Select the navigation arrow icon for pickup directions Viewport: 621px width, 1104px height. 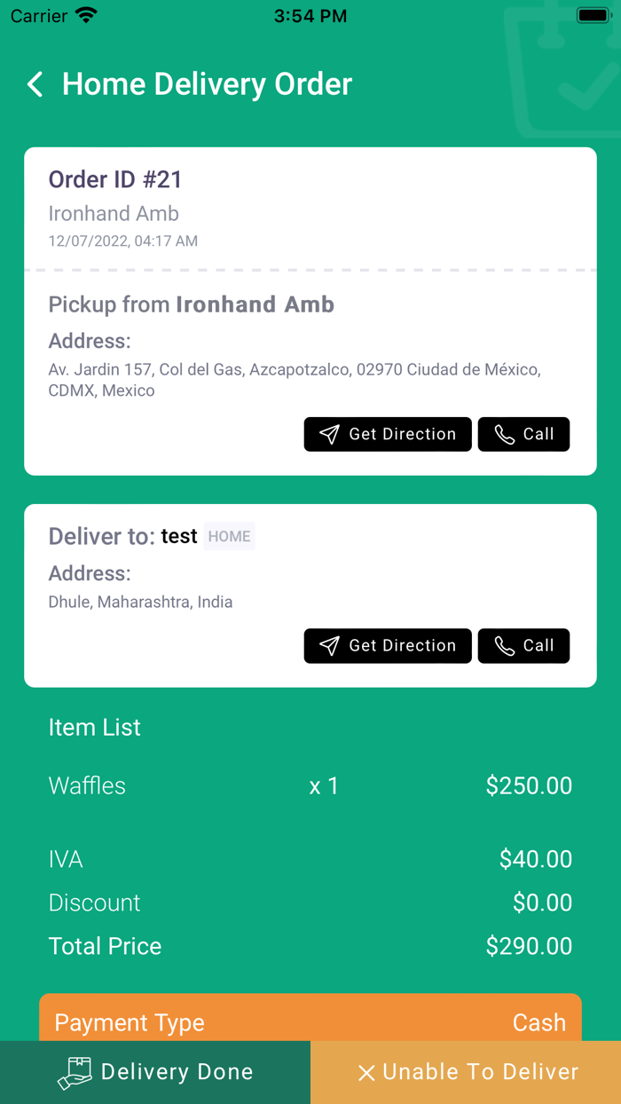pos(330,434)
